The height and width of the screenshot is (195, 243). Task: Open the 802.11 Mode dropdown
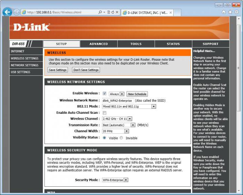129,107
